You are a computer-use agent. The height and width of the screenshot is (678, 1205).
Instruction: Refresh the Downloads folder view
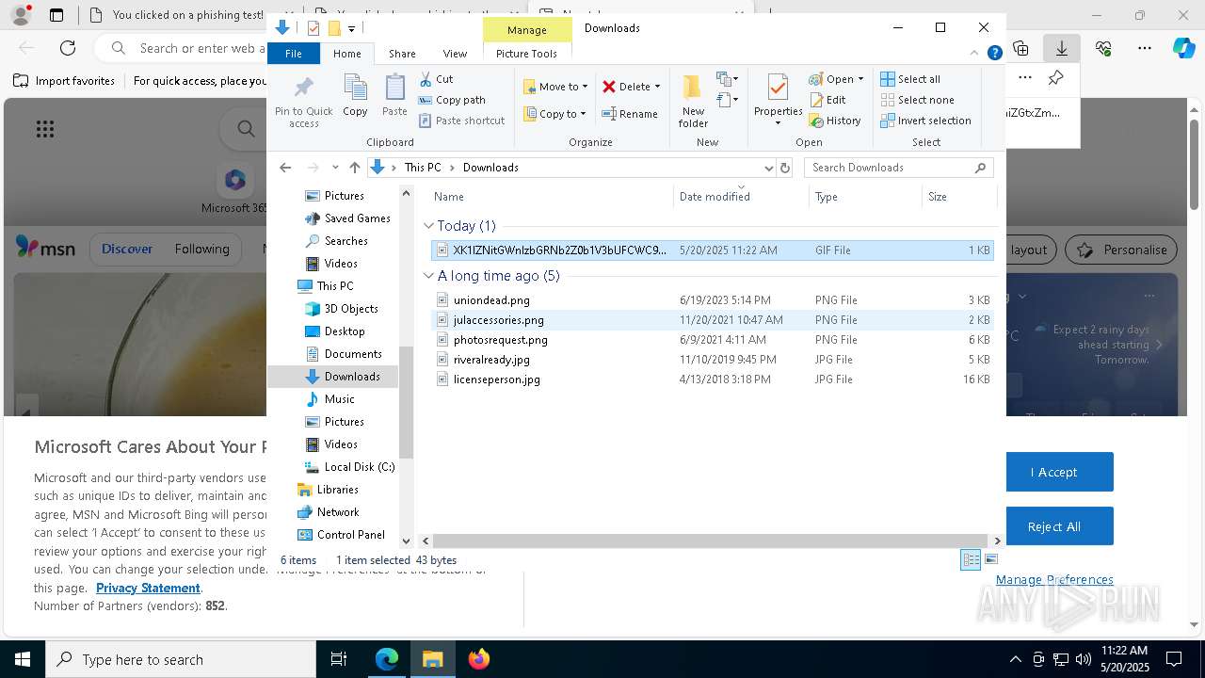pyautogui.click(x=784, y=168)
